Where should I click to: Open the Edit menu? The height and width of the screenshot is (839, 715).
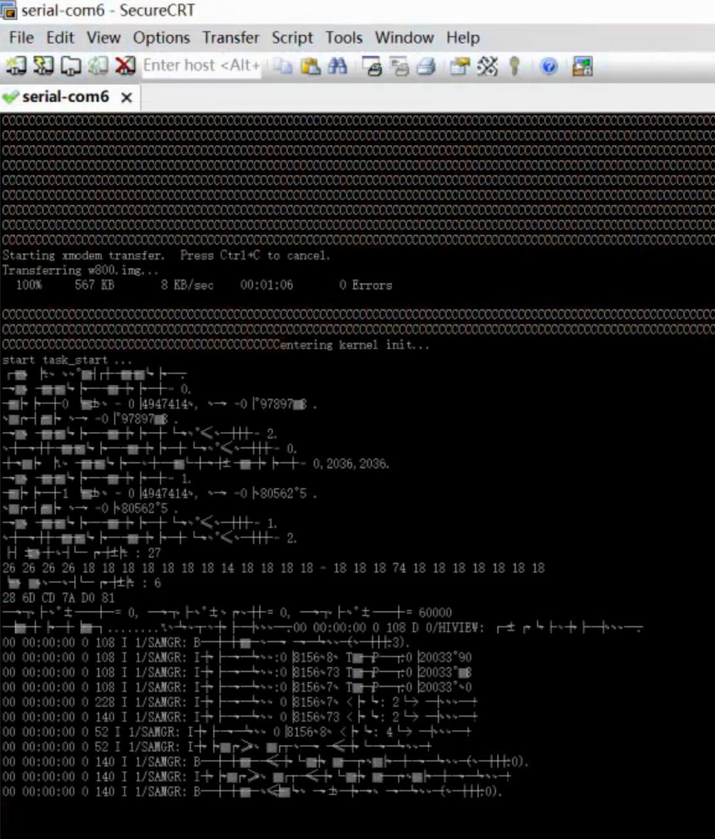click(x=60, y=37)
